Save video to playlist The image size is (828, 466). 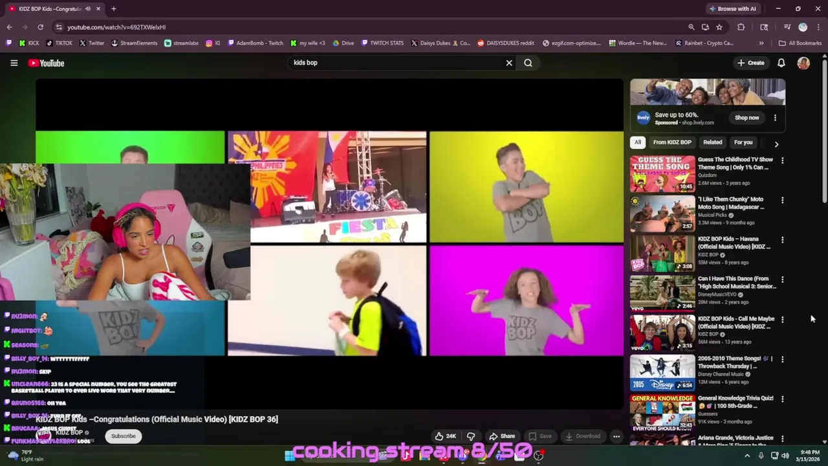tap(539, 436)
